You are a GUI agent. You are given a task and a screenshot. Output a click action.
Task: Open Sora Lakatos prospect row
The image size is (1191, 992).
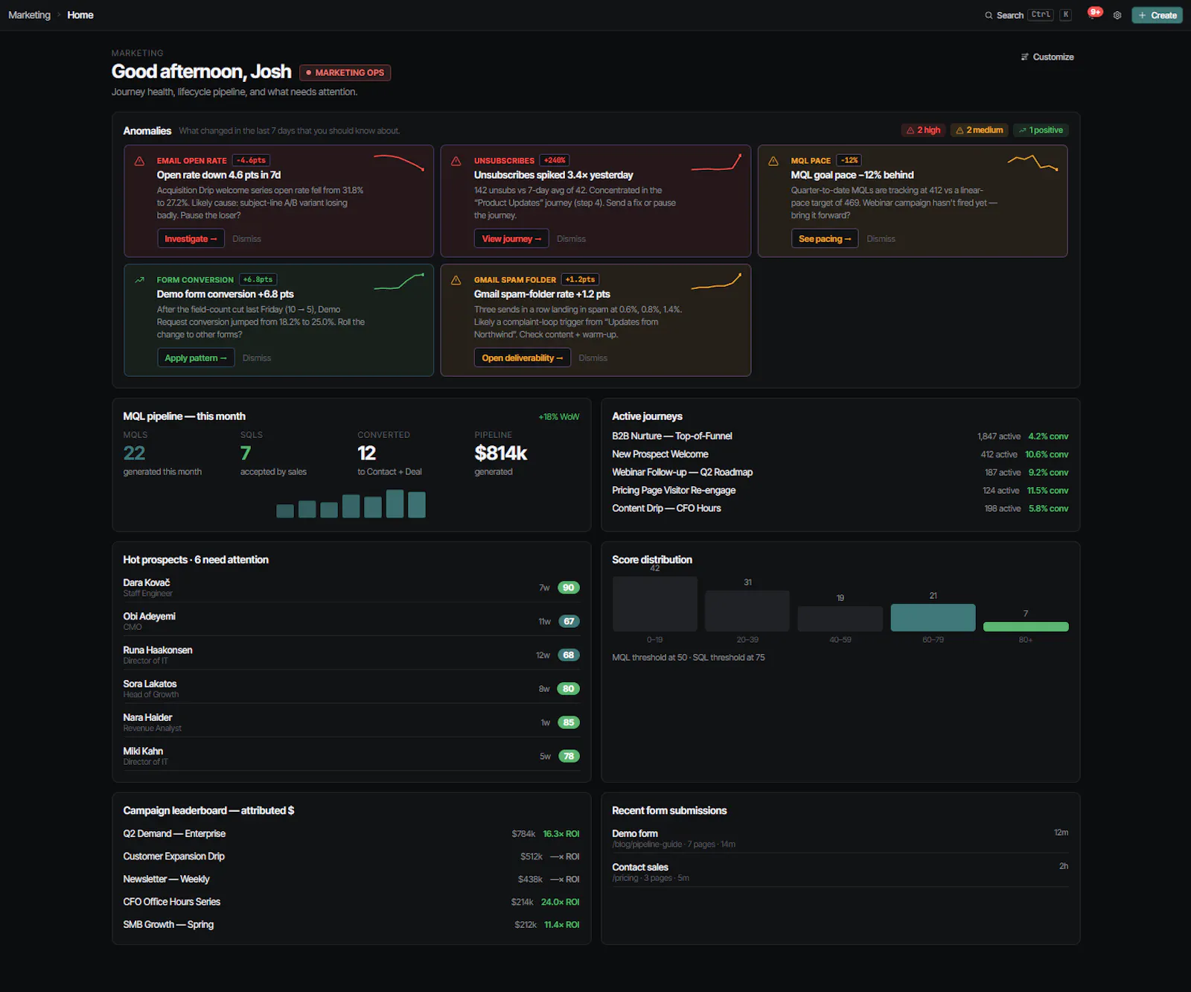pyautogui.click(x=351, y=688)
